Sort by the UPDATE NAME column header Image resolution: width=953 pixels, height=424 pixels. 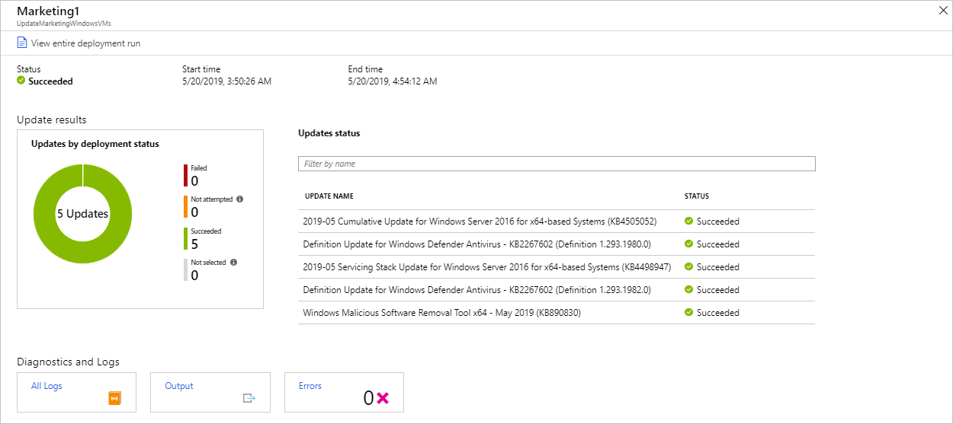click(x=329, y=196)
